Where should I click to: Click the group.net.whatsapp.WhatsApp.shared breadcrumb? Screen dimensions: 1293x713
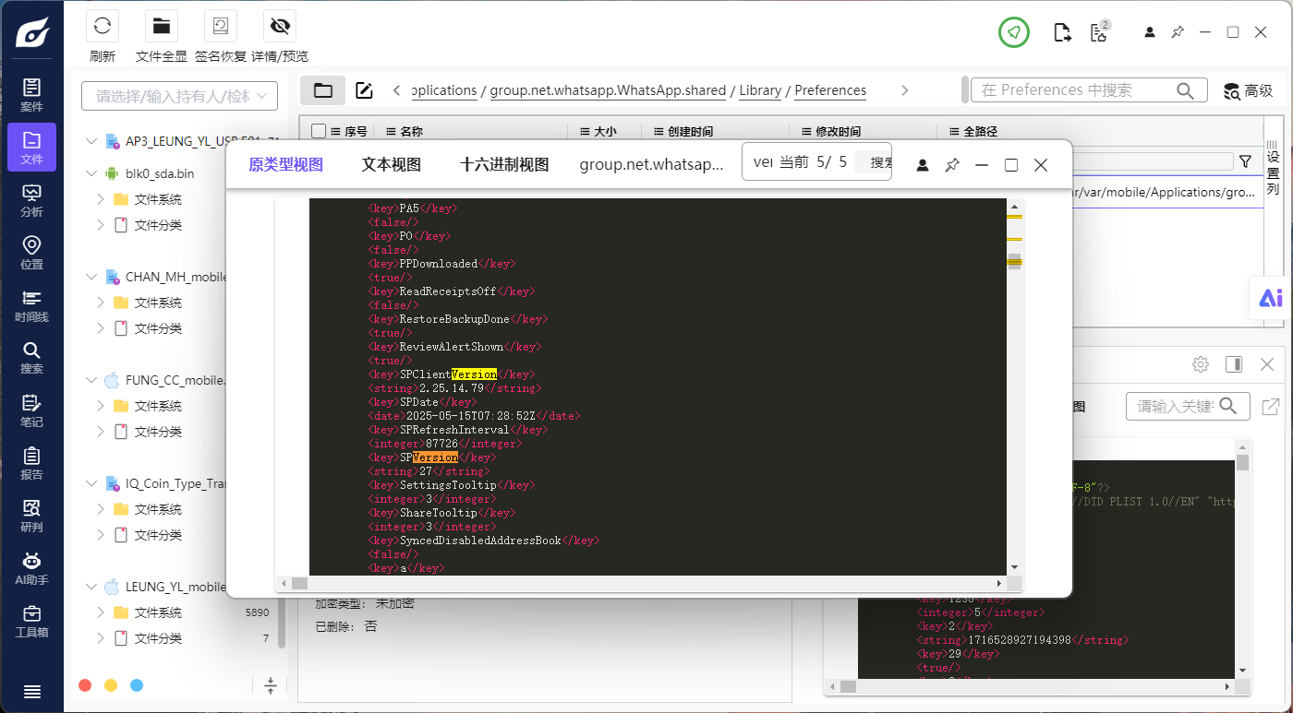[x=608, y=90]
